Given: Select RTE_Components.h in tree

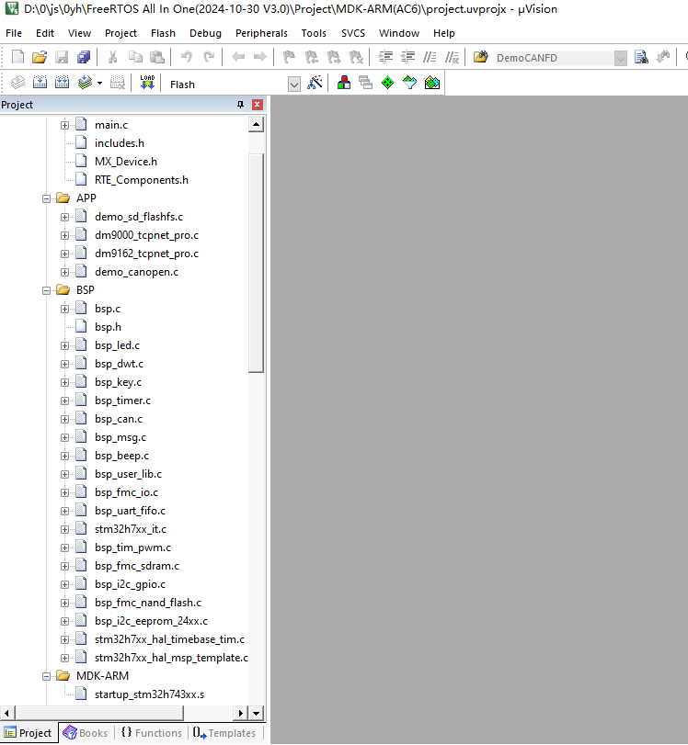Looking at the screenshot, I should pyautogui.click(x=142, y=180).
